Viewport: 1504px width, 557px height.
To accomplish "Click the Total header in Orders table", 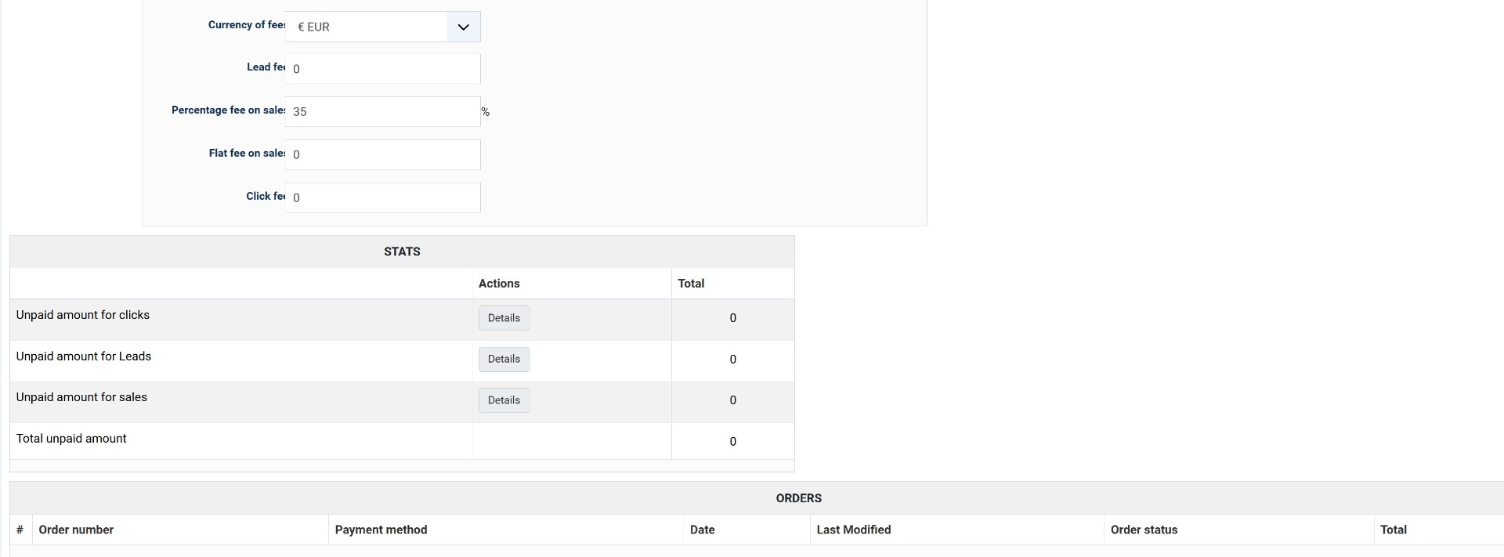I will point(1393,530).
